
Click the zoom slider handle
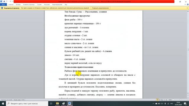[180, 100]
